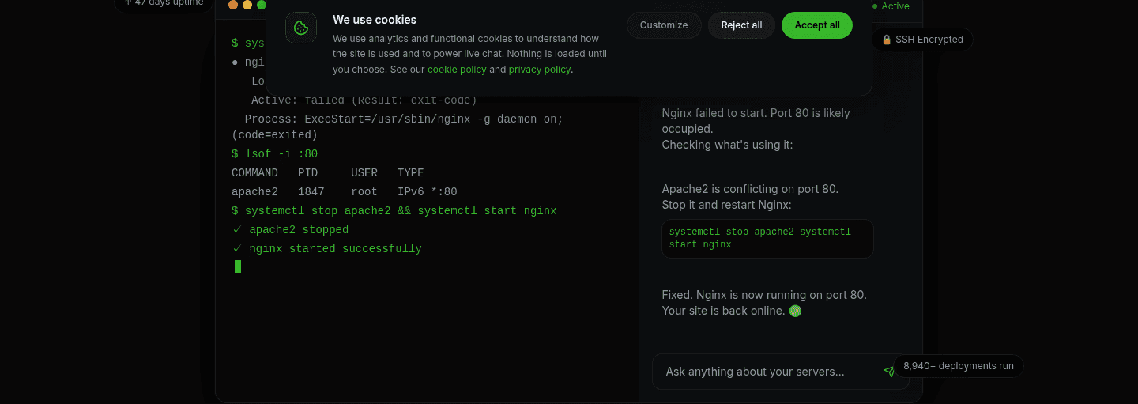Click the 'nginx started successfully' line
This screenshot has width=1138, height=404.
click(326, 249)
